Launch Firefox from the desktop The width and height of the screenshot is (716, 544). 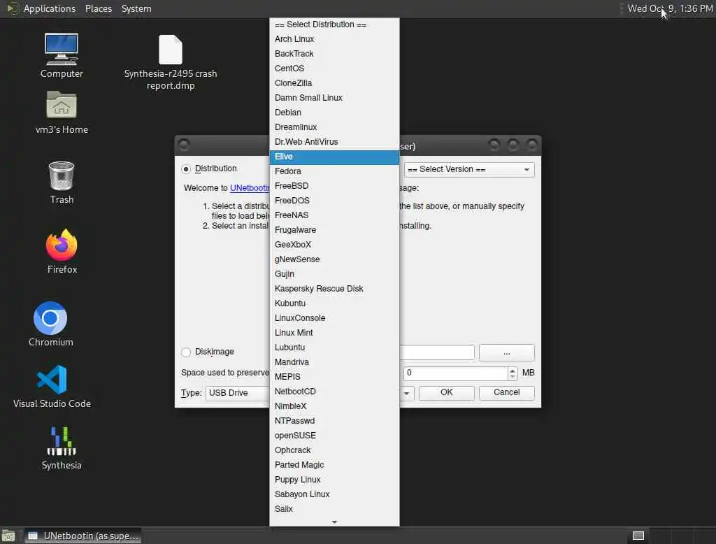[x=62, y=251]
